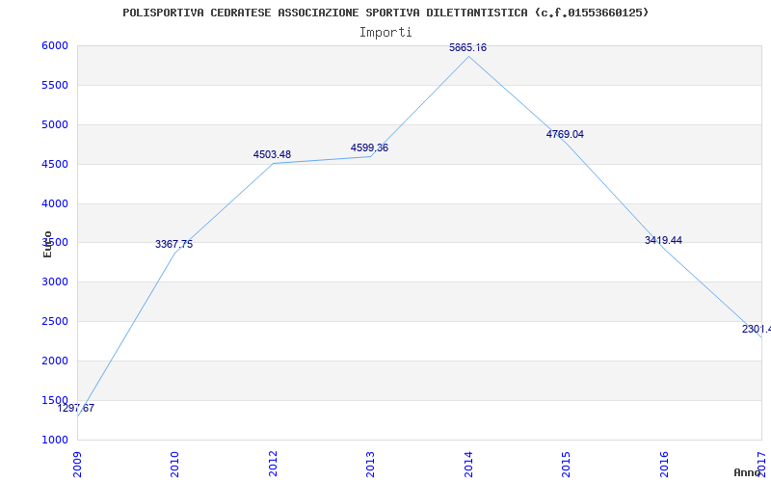Click the 2017 x-axis year label
The height and width of the screenshot is (482, 771).
(761, 465)
